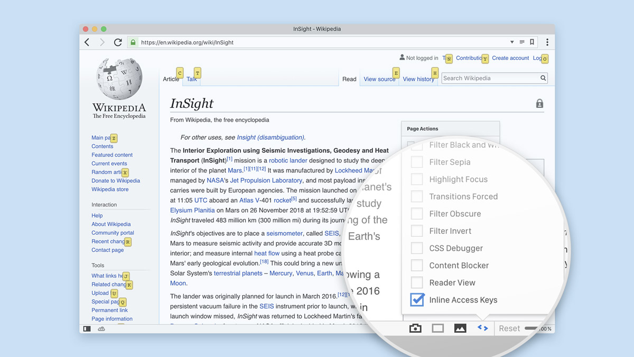Open the Insight (disambiguation) link

(x=271, y=138)
